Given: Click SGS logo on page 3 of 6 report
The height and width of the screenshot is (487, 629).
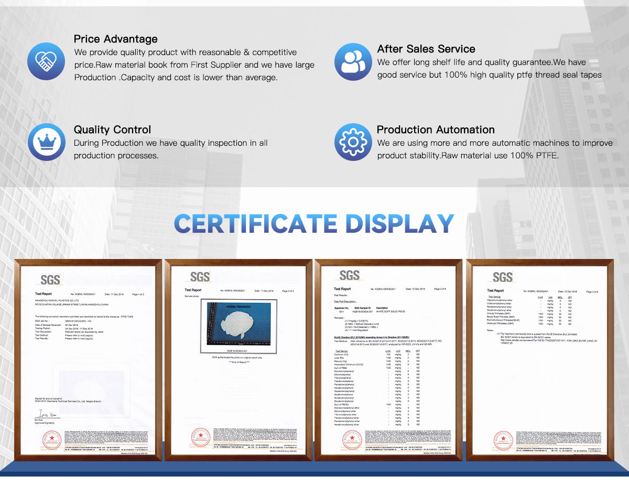Looking at the screenshot, I should pos(502,277).
